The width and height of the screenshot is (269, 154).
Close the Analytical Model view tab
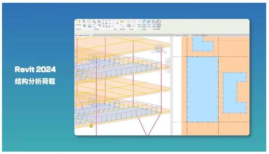click(91, 35)
